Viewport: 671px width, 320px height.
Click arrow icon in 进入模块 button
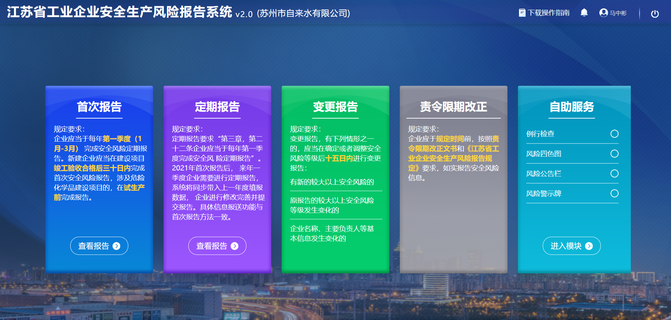(x=589, y=246)
